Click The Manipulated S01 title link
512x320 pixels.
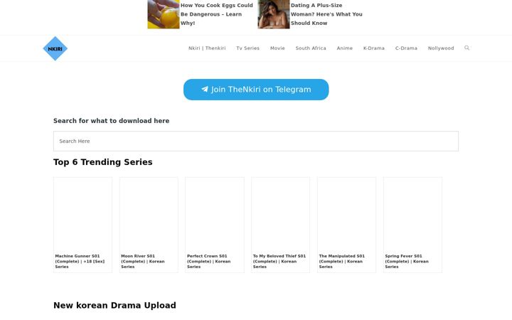[341, 261]
